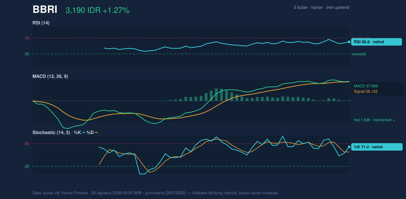
Task: Click the RSI (14) panel heading
Action: pyautogui.click(x=41, y=23)
